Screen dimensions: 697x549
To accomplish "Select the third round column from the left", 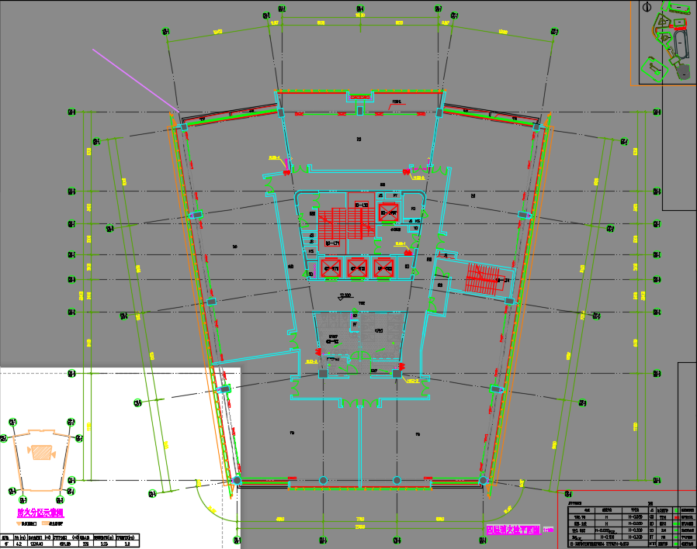I will coord(397,480).
